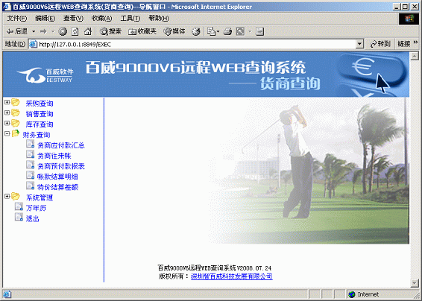This screenshot has width=422, height=301.
Task: Click the Back arrow toolbar button
Action: point(17,31)
